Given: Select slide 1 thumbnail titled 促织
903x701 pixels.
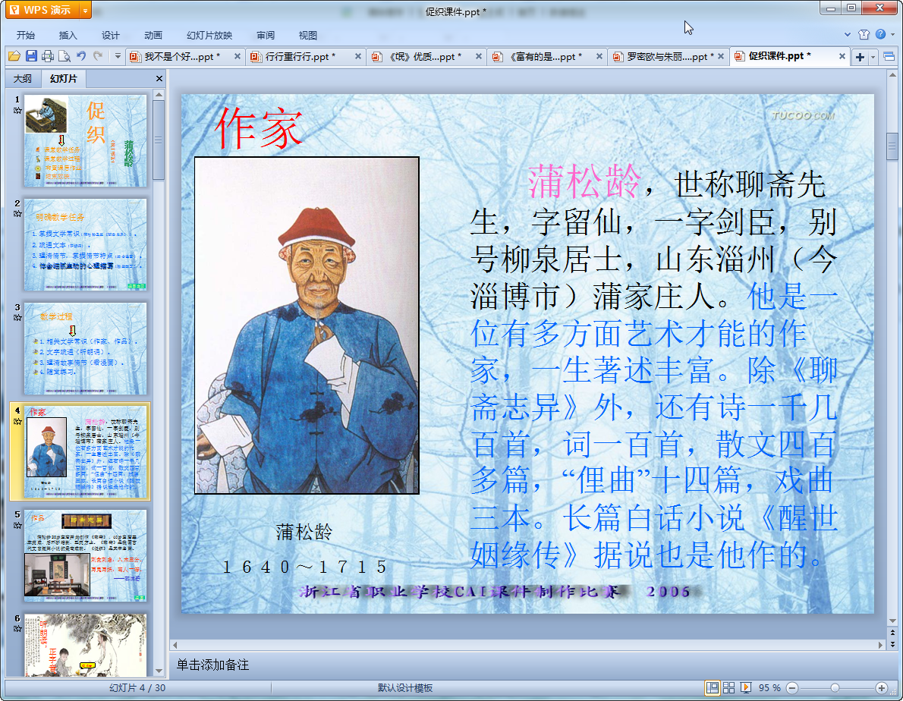Looking at the screenshot, I should (85, 140).
